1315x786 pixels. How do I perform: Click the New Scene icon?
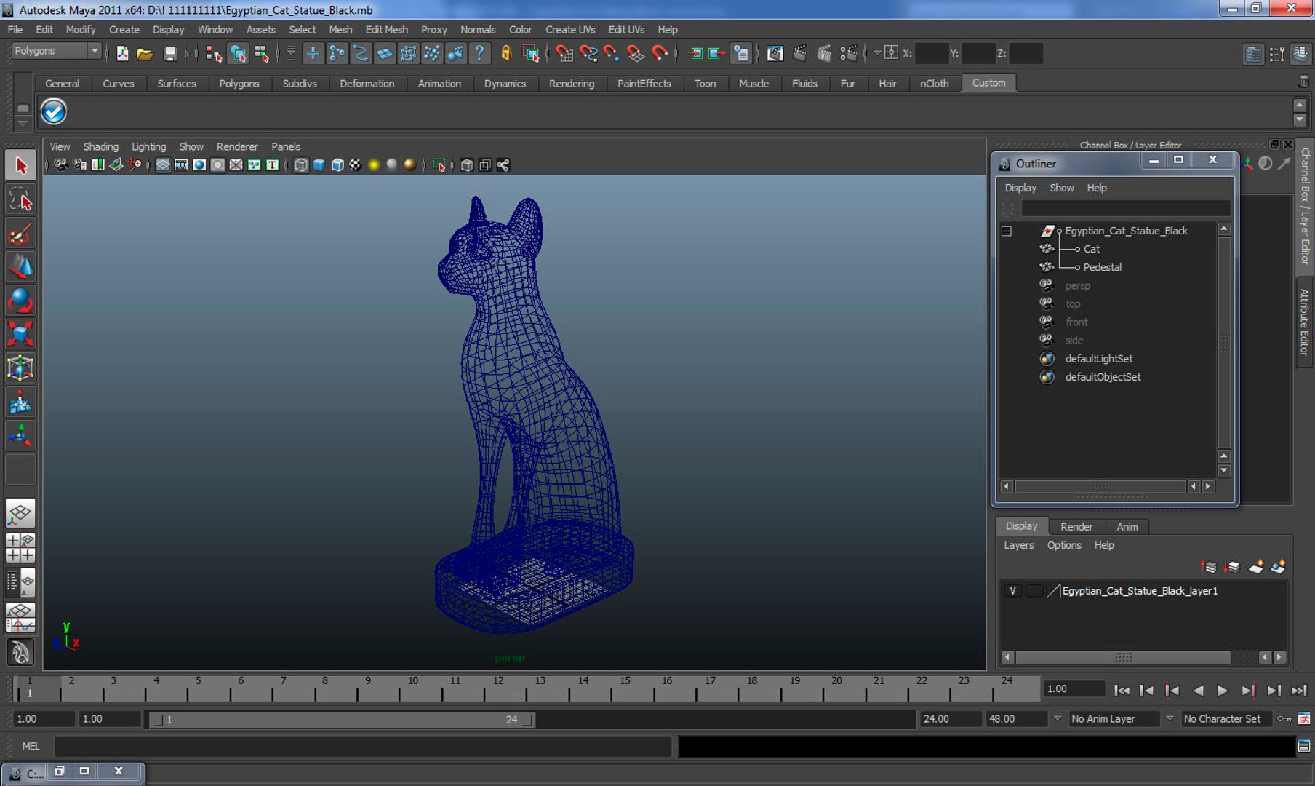click(122, 53)
